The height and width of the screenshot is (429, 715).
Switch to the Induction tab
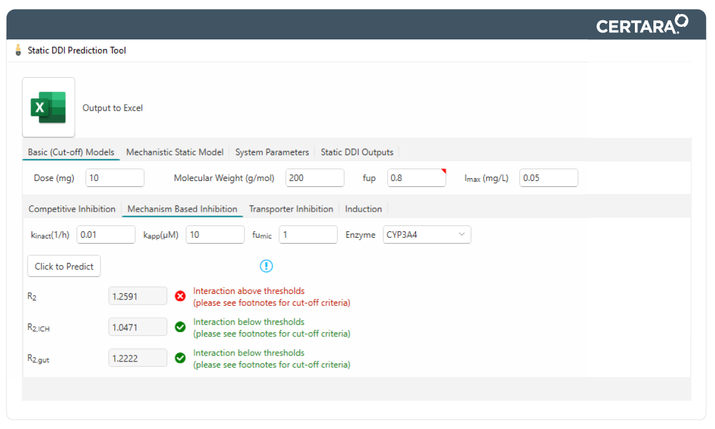363,209
